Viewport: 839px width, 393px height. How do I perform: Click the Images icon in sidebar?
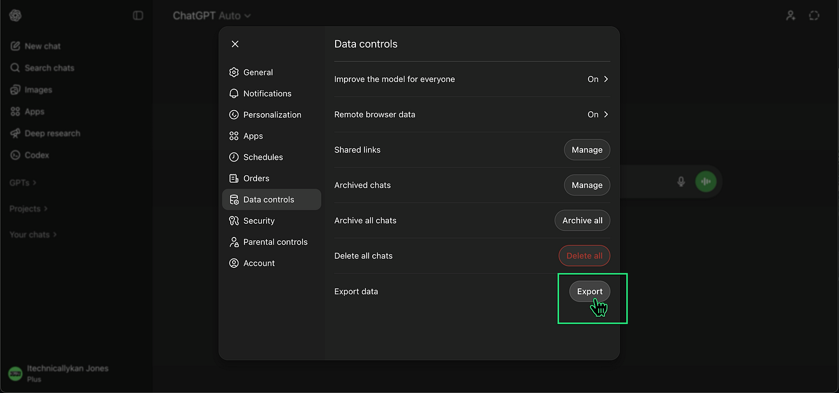(15, 90)
